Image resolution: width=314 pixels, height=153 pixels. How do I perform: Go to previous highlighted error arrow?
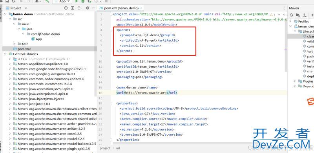pyautogui.click(x=279, y=15)
